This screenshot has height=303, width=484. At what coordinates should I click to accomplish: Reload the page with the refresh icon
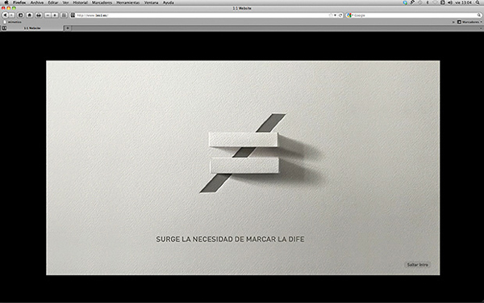[340, 15]
